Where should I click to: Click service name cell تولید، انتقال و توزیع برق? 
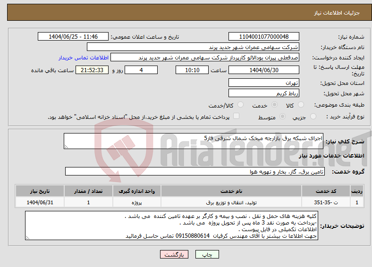(x=231, y=202)
